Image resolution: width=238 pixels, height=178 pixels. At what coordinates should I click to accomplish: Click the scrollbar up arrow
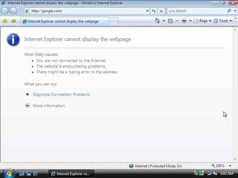pos(235,30)
